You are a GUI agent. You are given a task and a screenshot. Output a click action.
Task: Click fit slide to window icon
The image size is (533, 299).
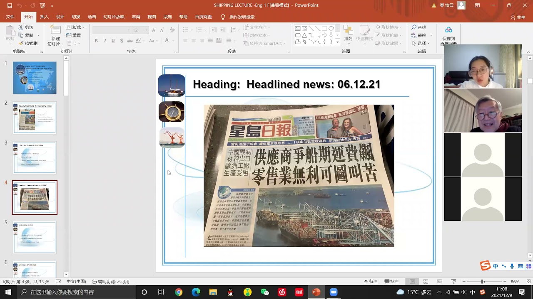528,282
